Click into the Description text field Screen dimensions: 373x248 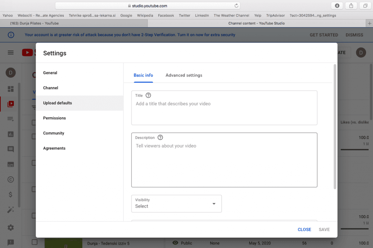224,164
